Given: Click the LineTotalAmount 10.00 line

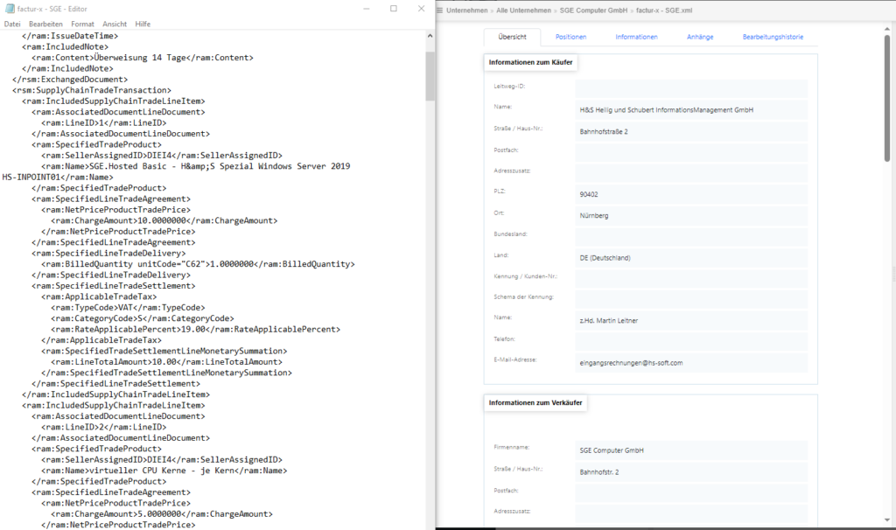Looking at the screenshot, I should click(166, 361).
